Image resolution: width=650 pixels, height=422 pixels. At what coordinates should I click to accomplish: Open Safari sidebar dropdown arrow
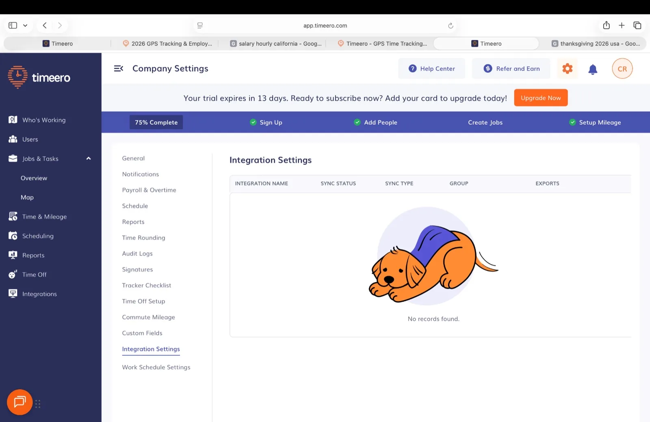pyautogui.click(x=25, y=26)
